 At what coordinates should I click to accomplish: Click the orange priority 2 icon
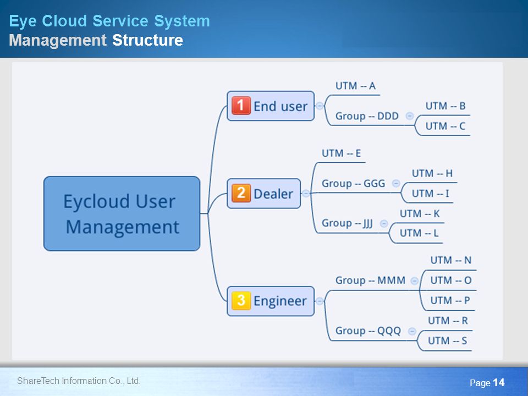pos(241,193)
